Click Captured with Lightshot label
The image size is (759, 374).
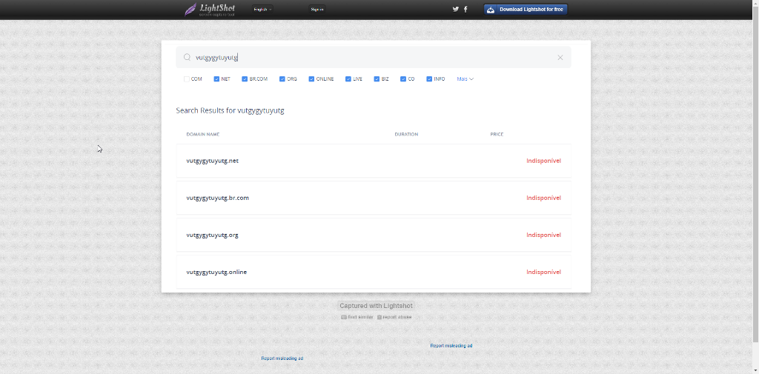(376, 306)
